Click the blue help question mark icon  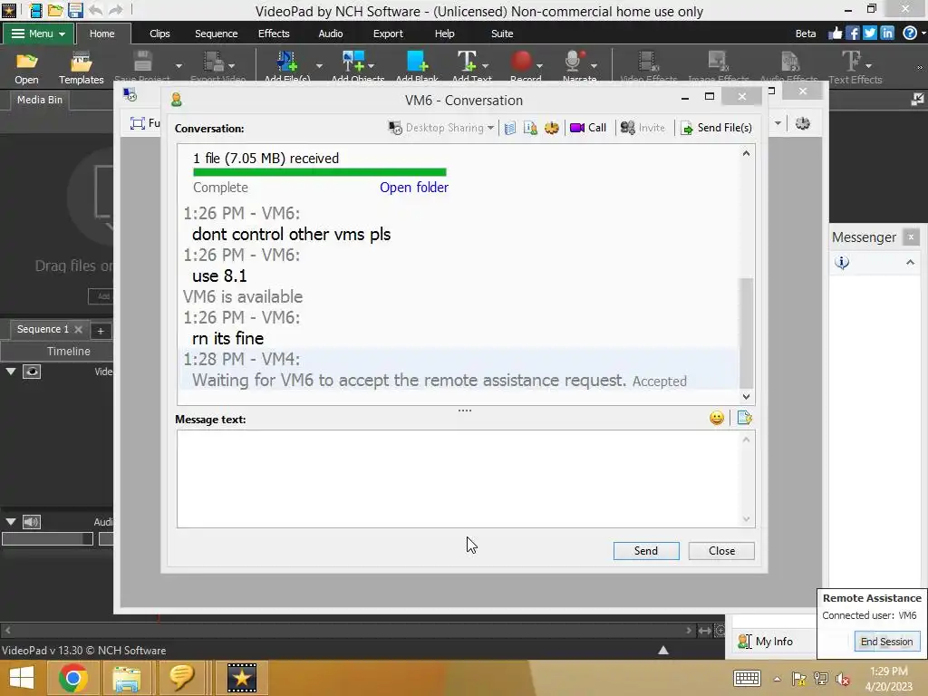(910, 34)
